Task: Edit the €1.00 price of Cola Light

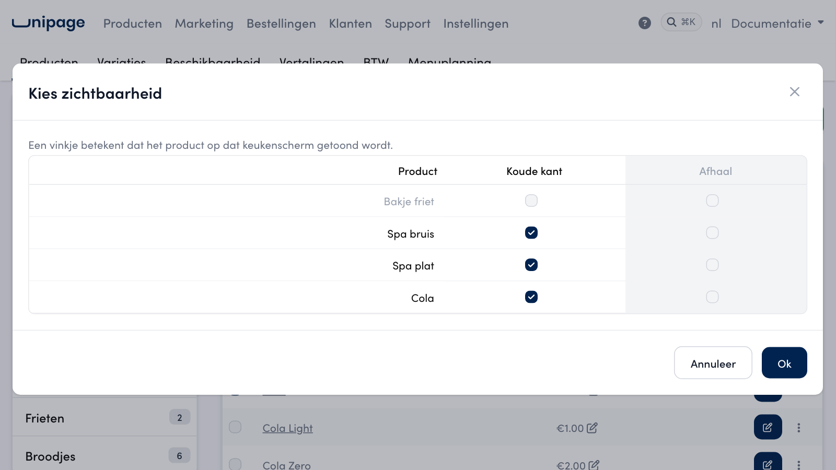Action: 592,428
